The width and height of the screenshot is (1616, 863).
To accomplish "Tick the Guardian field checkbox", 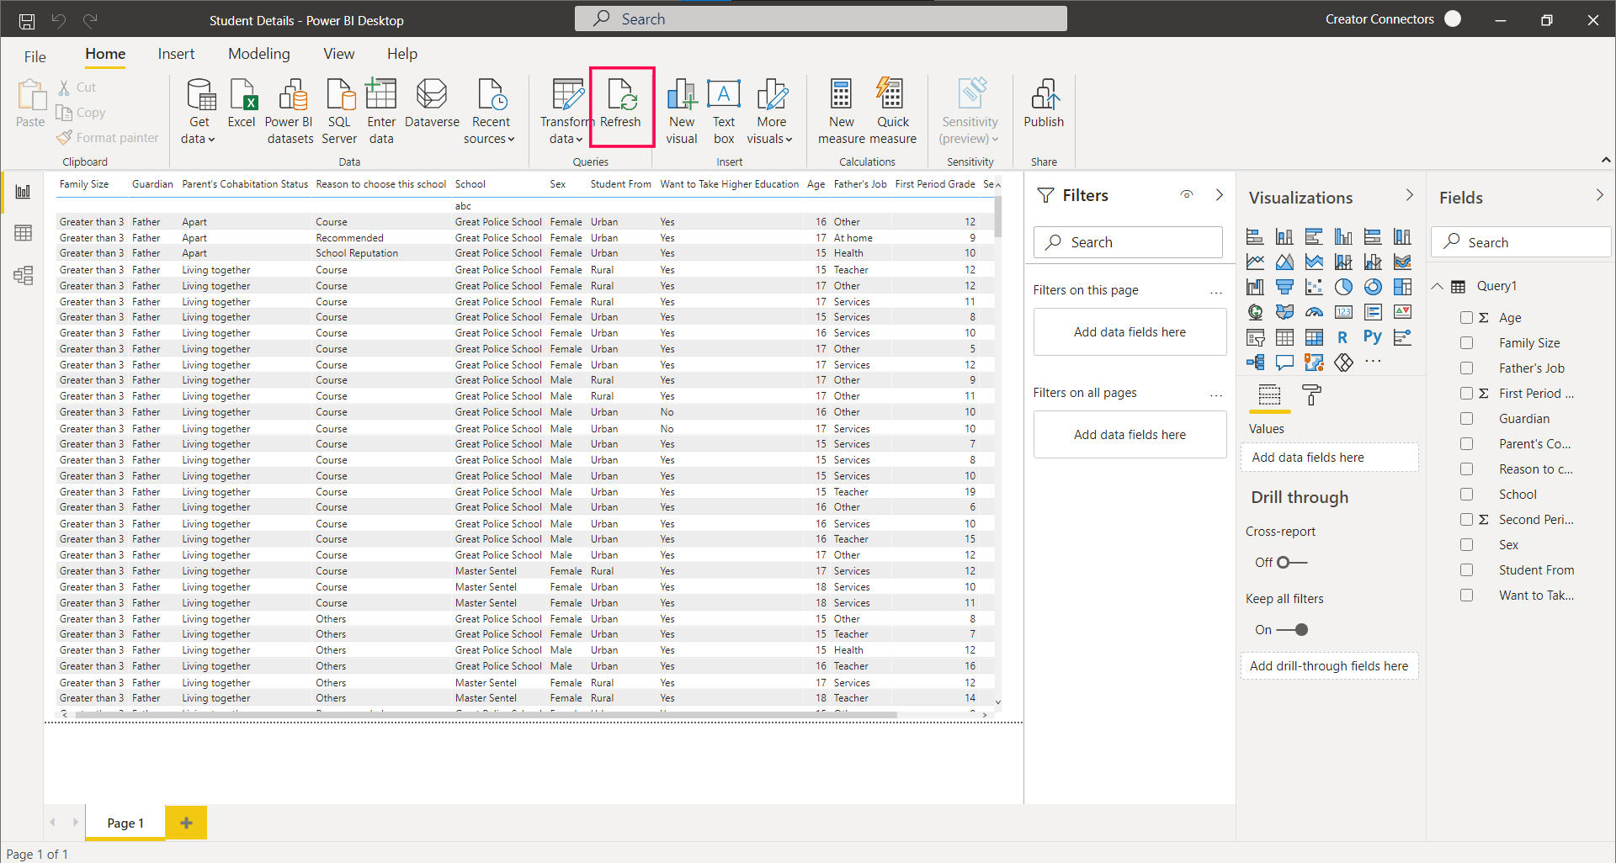I will pos(1466,419).
